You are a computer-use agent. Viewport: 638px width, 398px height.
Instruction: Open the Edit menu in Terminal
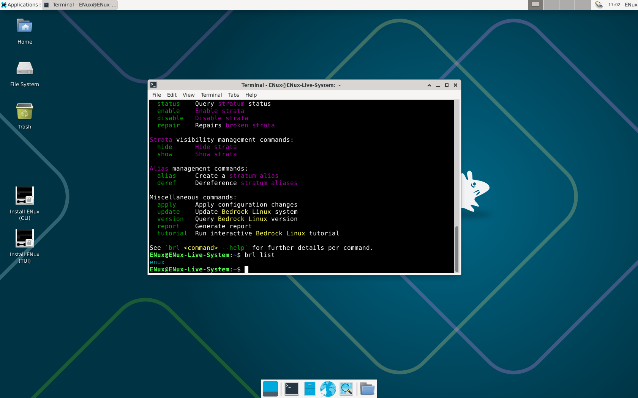(172, 95)
